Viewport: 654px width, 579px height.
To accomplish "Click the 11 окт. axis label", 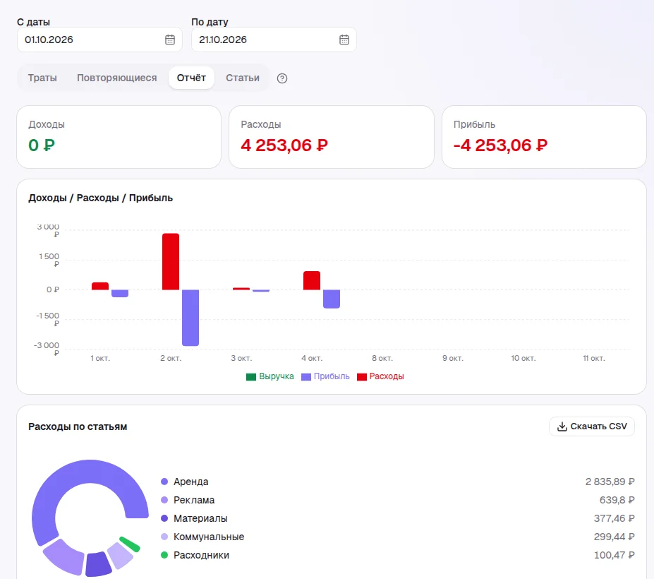I will pos(594,358).
